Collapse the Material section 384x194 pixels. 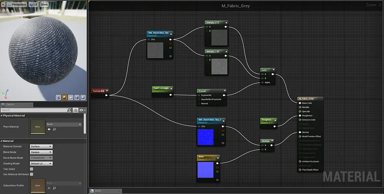[x=2, y=141]
